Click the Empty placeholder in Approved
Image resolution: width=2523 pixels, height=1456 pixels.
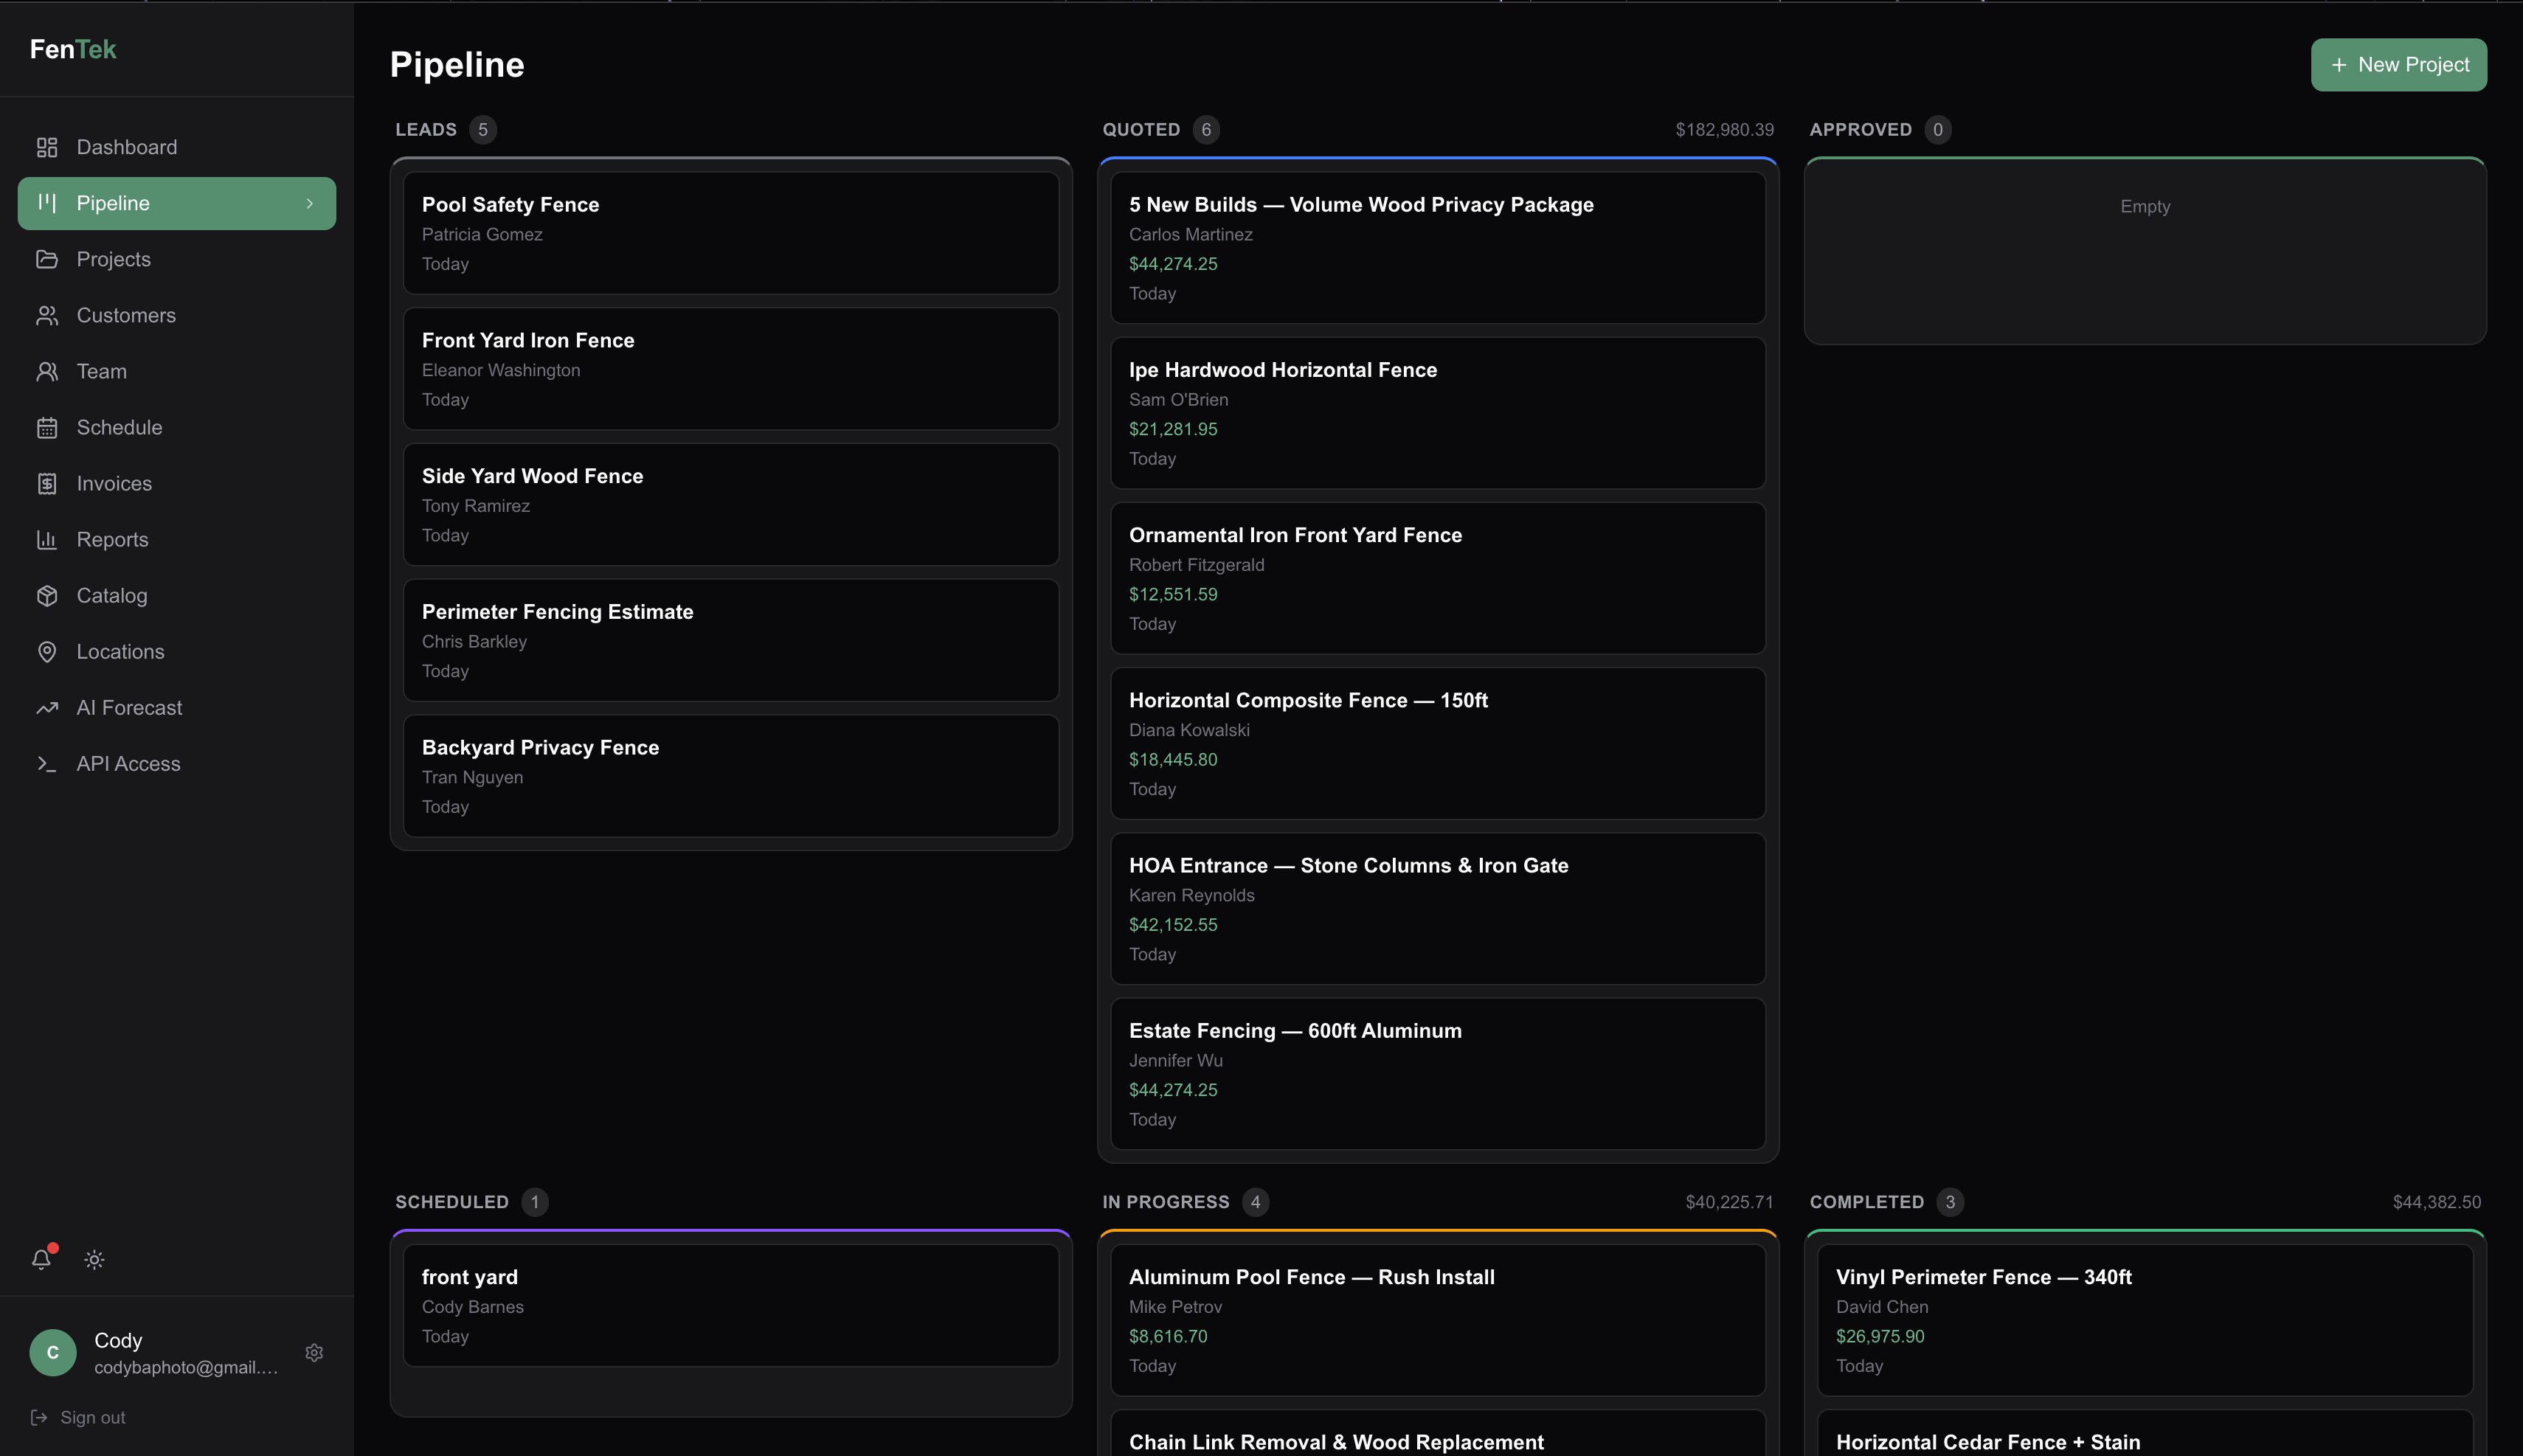(x=2145, y=206)
